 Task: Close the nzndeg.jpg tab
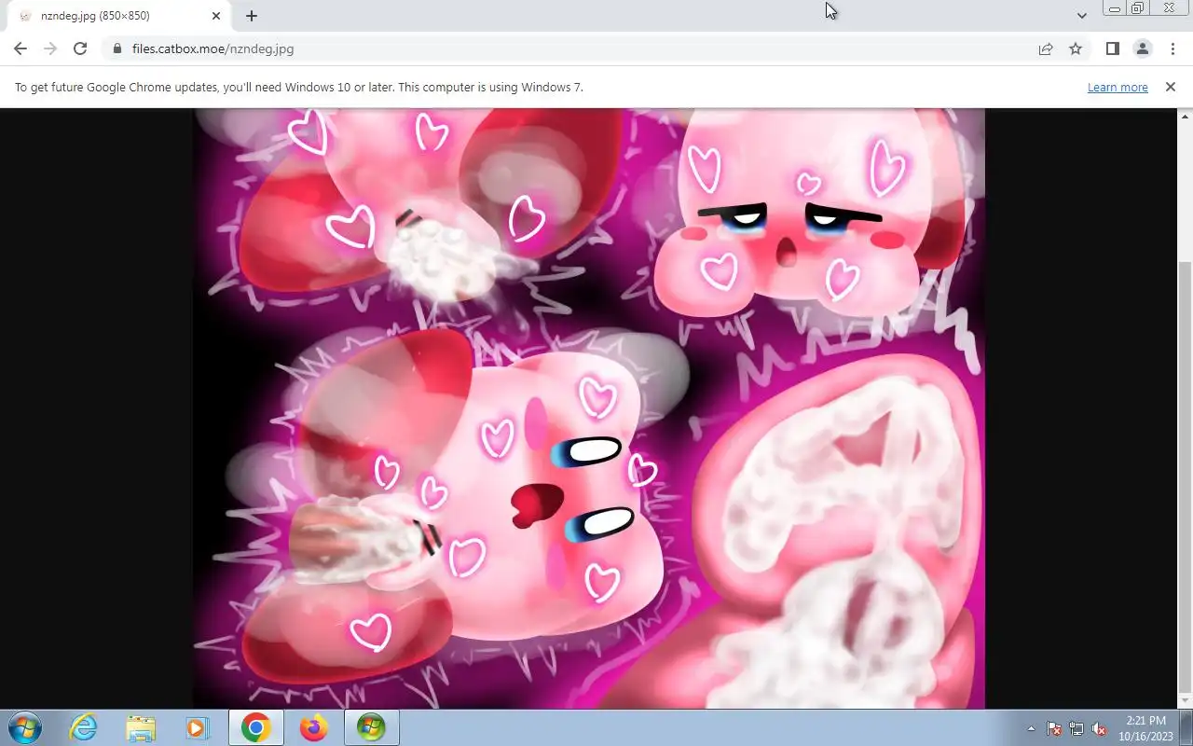pyautogui.click(x=216, y=16)
